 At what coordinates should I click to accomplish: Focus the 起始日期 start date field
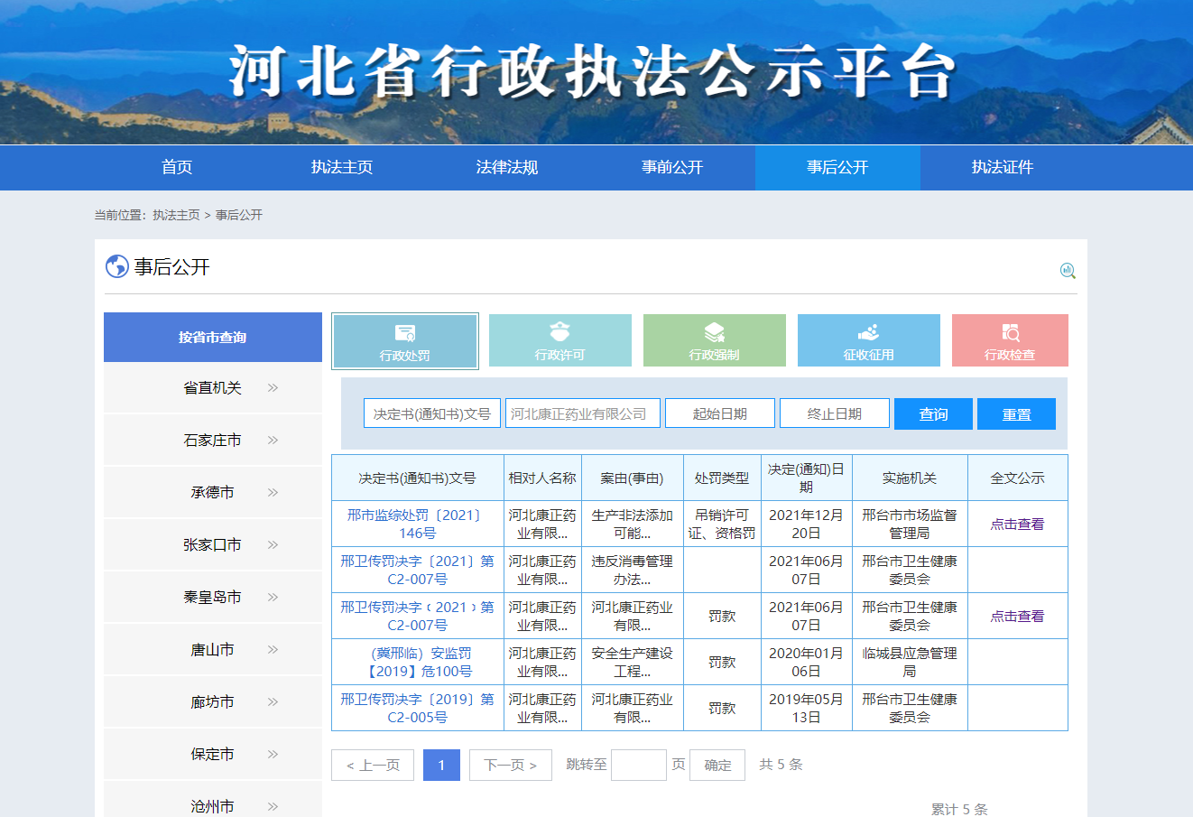point(719,413)
